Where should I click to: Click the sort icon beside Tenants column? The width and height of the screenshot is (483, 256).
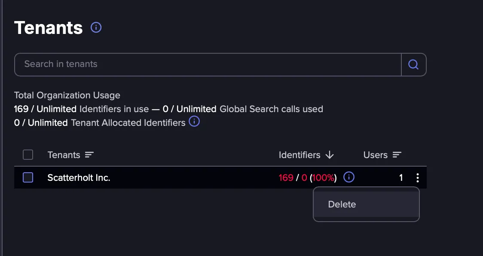click(89, 155)
